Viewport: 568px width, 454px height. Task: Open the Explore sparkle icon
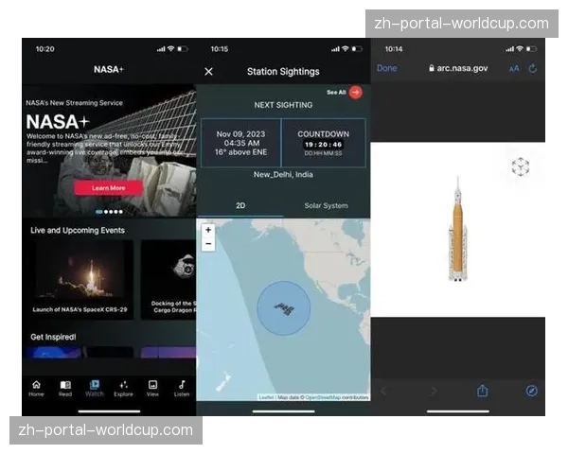[123, 386]
